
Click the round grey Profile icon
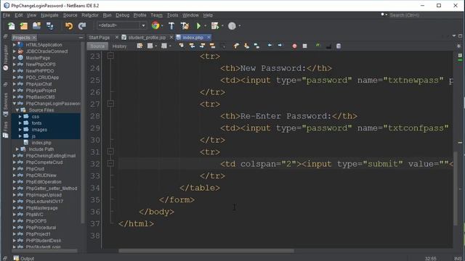pyautogui.click(x=232, y=26)
